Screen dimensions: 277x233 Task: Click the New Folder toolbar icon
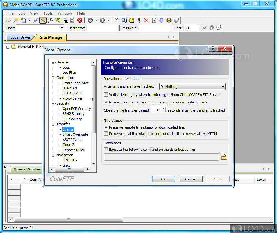click(132, 20)
